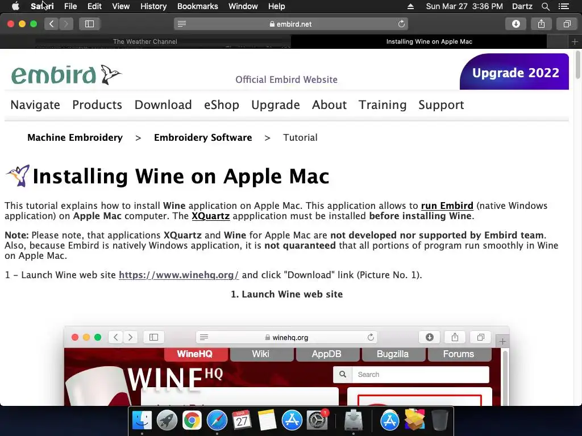Open the Edit menu
The width and height of the screenshot is (582, 436).
[x=94, y=6]
